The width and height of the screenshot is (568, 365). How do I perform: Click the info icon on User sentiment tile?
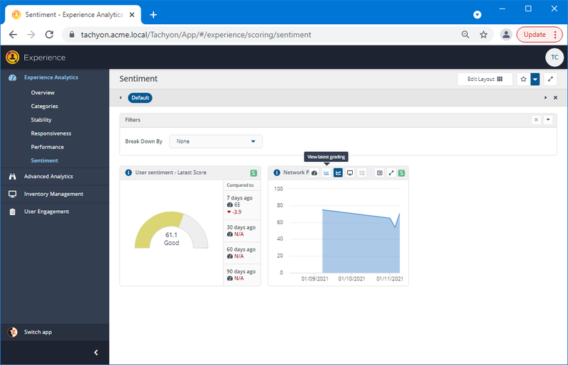[129, 173]
